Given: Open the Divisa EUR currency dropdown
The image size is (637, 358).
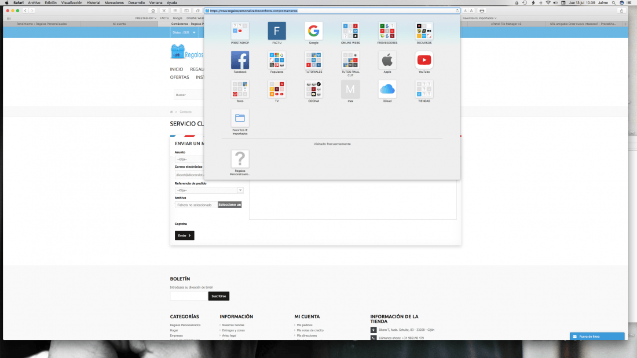Looking at the screenshot, I should point(184,32).
